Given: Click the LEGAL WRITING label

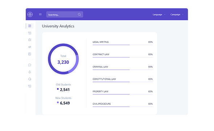Looking at the screenshot, I should [100, 42].
